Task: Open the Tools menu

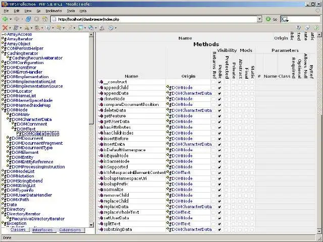Action: (x=71, y=11)
